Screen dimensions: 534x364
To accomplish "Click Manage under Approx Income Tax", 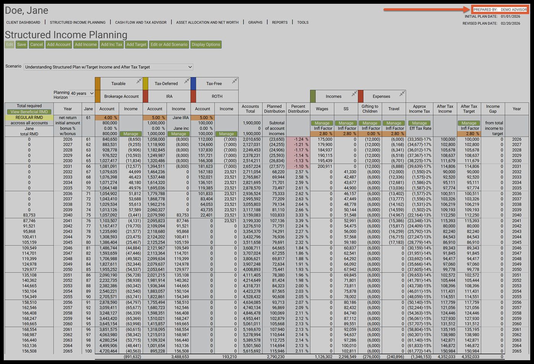I will pyautogui.click(x=419, y=123).
